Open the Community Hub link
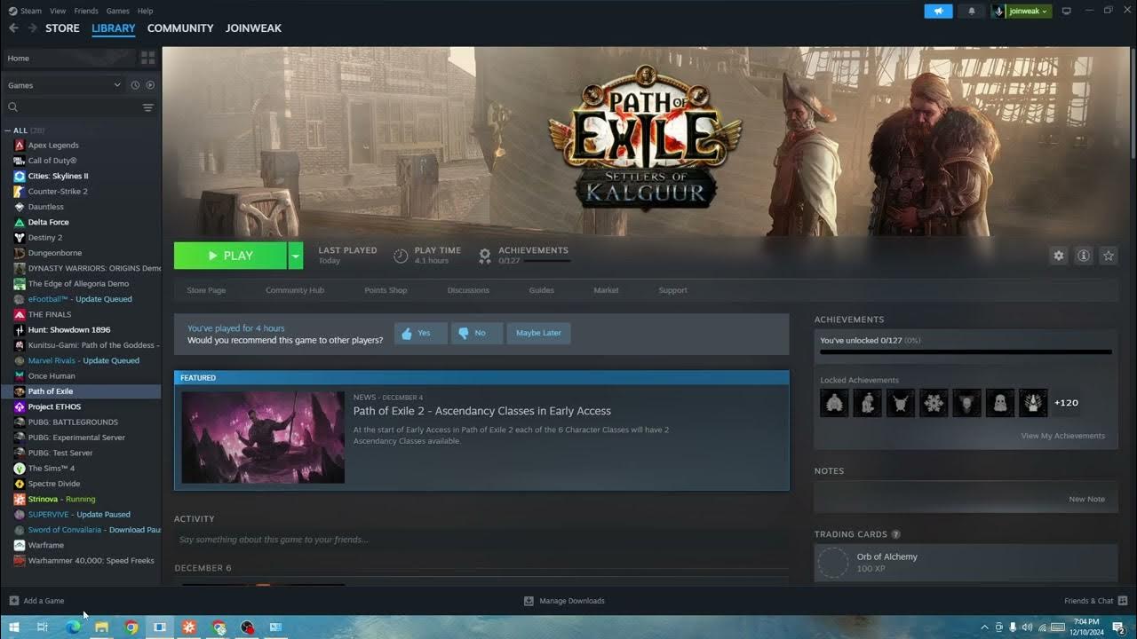1137x639 pixels. [x=295, y=290]
